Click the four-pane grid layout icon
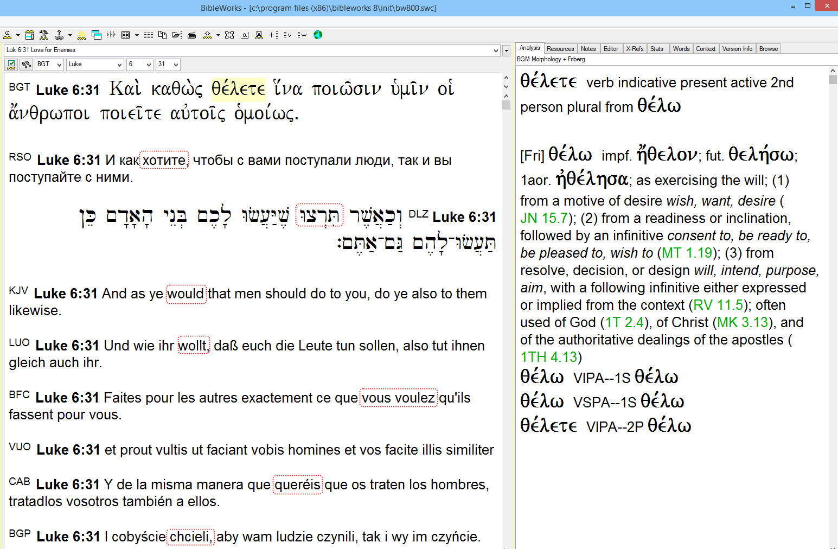 (x=125, y=35)
